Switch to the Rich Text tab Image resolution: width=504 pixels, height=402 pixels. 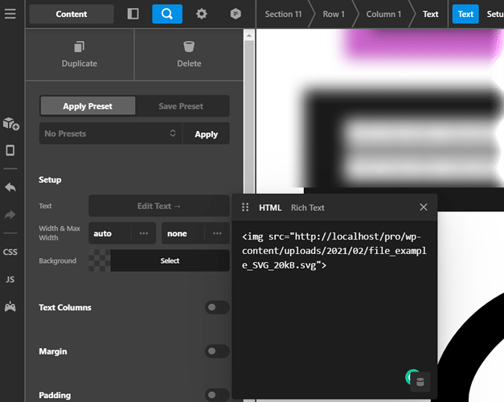307,207
